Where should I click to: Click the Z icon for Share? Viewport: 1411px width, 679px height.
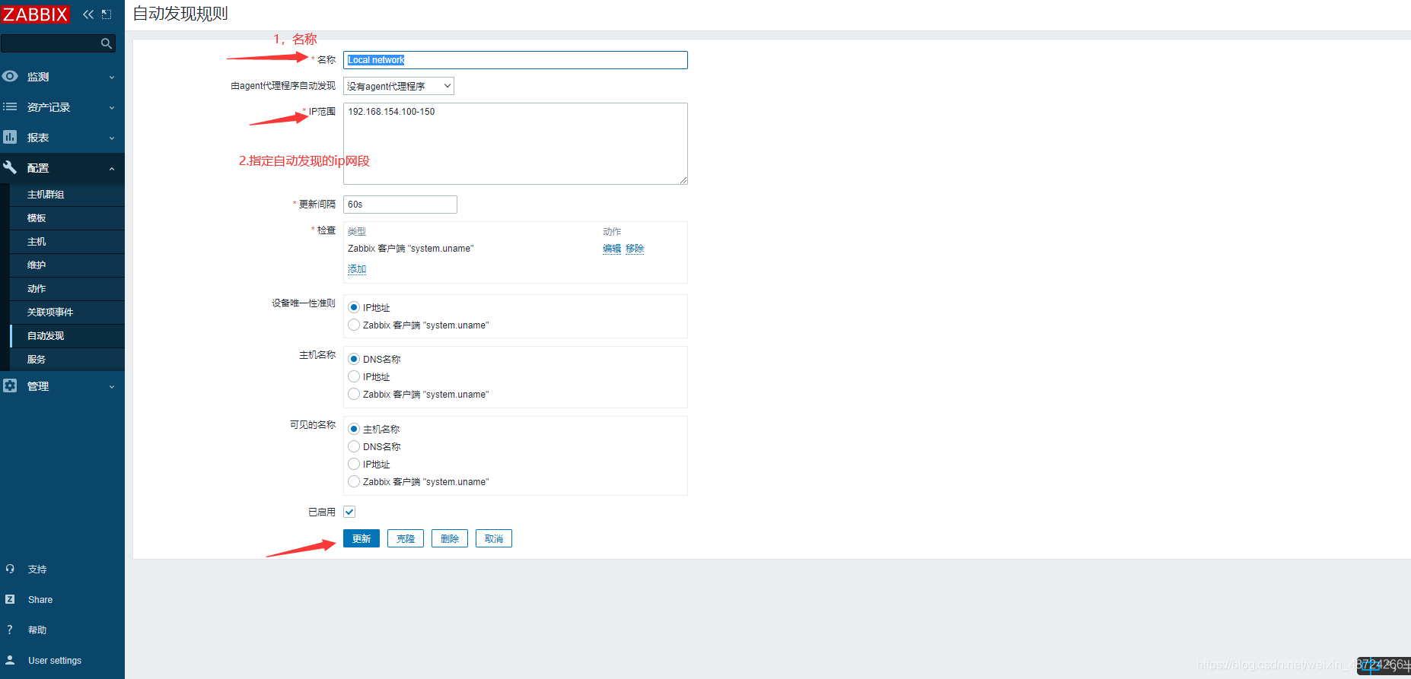(10, 599)
